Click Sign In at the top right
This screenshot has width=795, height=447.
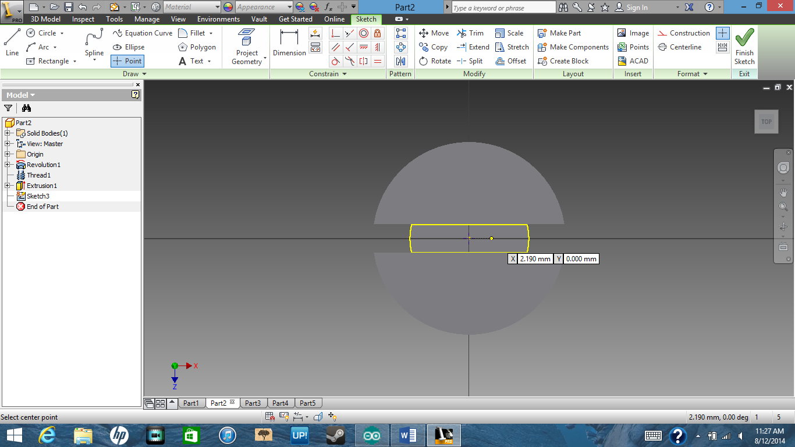(x=637, y=8)
